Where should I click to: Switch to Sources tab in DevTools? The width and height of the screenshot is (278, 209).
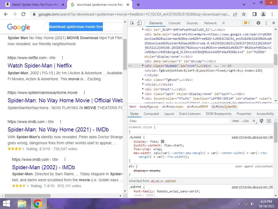coord(192,23)
